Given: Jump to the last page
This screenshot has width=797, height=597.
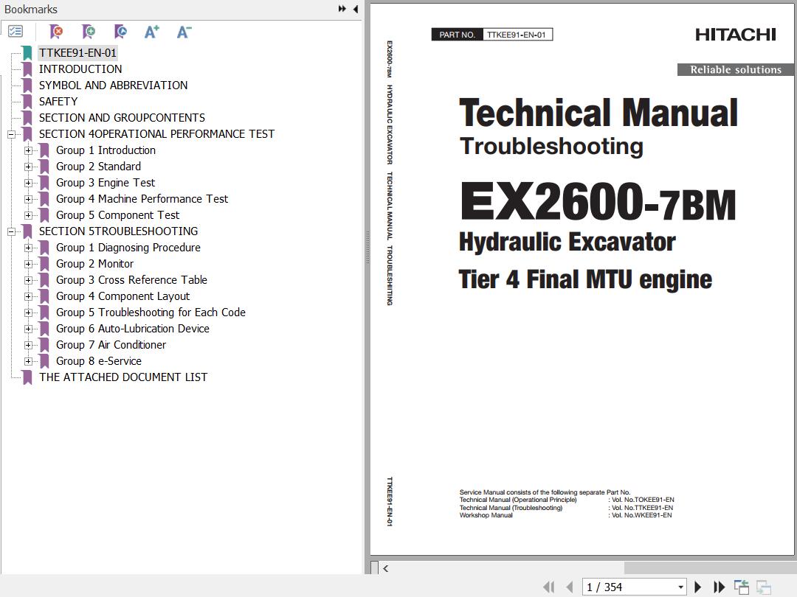Looking at the screenshot, I should [719, 587].
